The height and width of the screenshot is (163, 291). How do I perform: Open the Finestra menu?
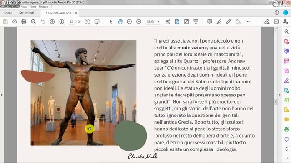[44, 7]
